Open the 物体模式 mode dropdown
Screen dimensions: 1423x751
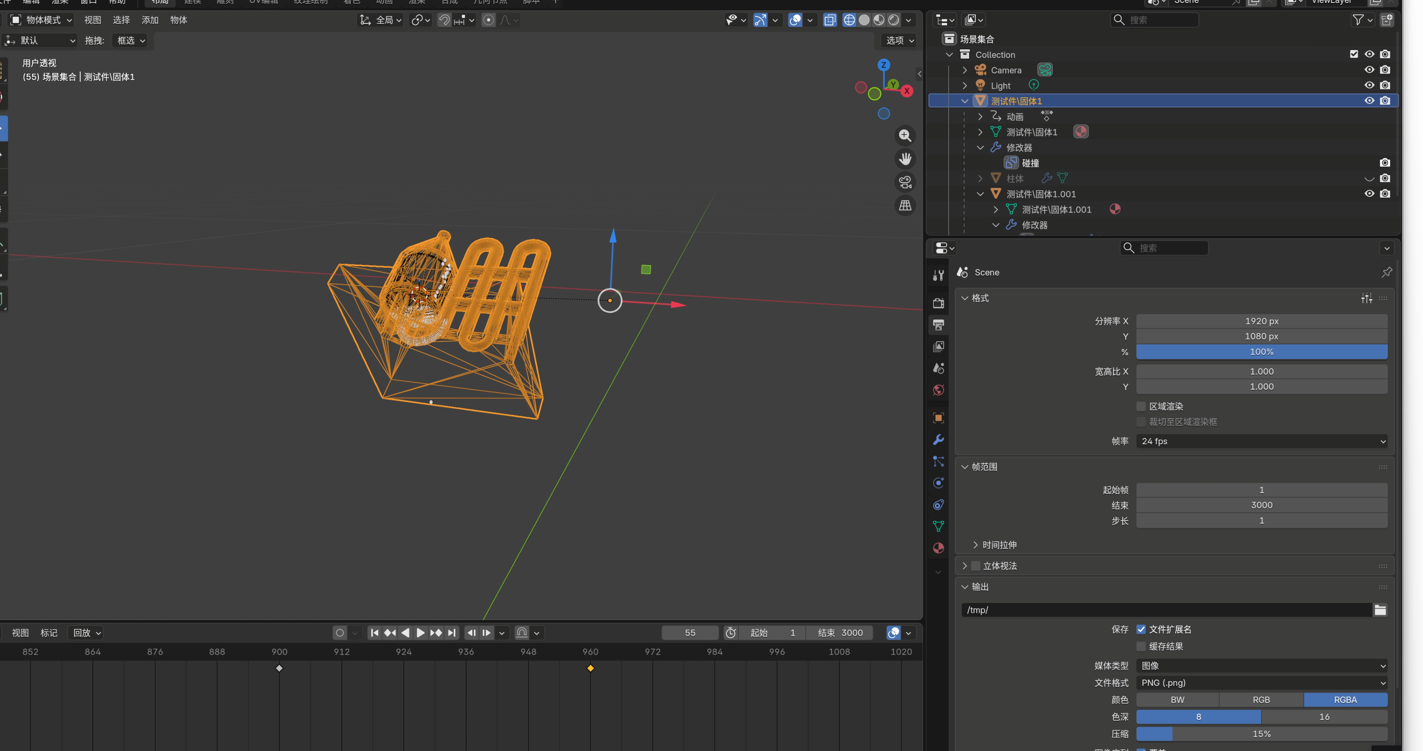click(41, 21)
